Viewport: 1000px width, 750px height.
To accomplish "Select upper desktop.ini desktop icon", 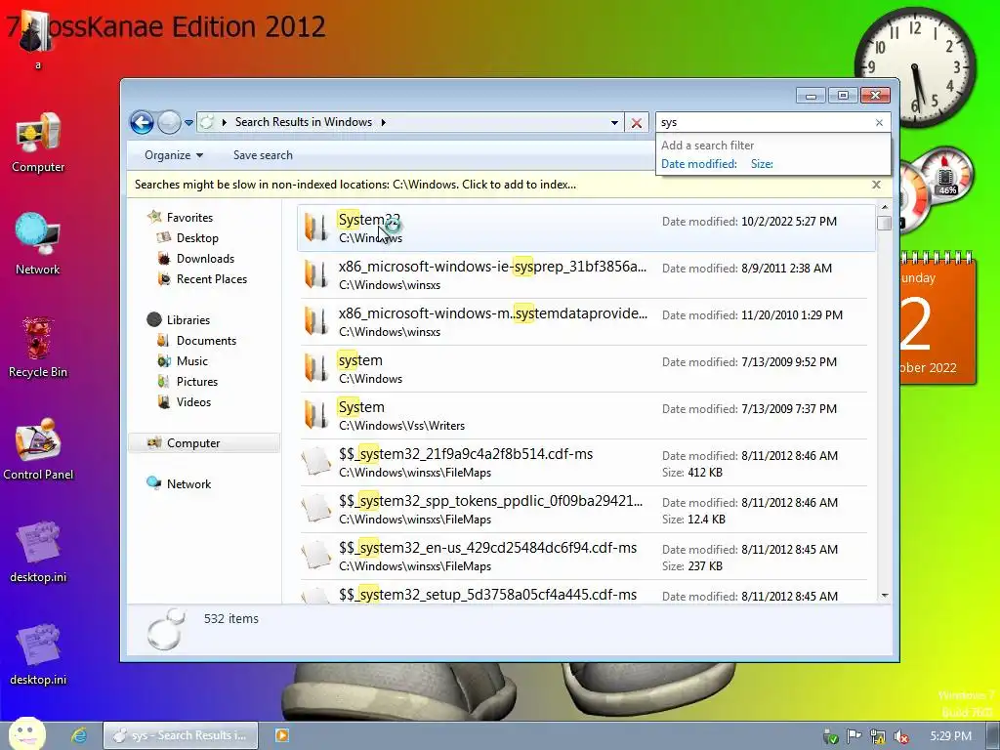I will [x=38, y=553].
